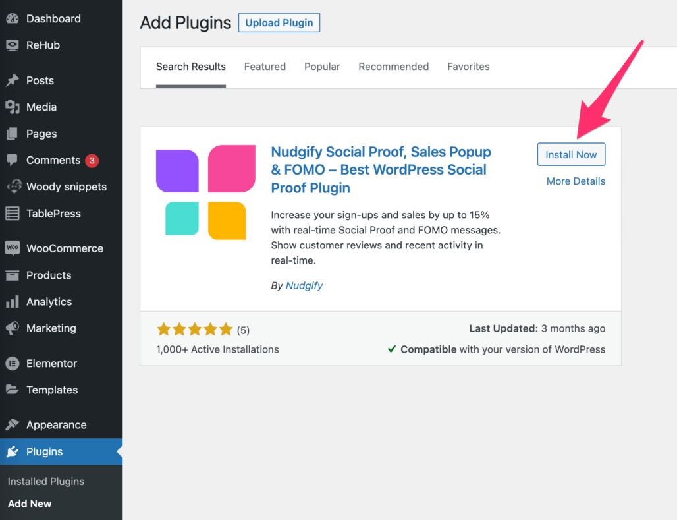The width and height of the screenshot is (677, 520).
Task: Open Appearance menu item
Action: pos(61,425)
